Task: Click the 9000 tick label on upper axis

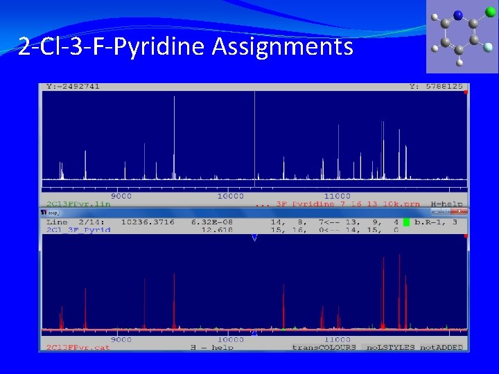Action: (x=121, y=196)
